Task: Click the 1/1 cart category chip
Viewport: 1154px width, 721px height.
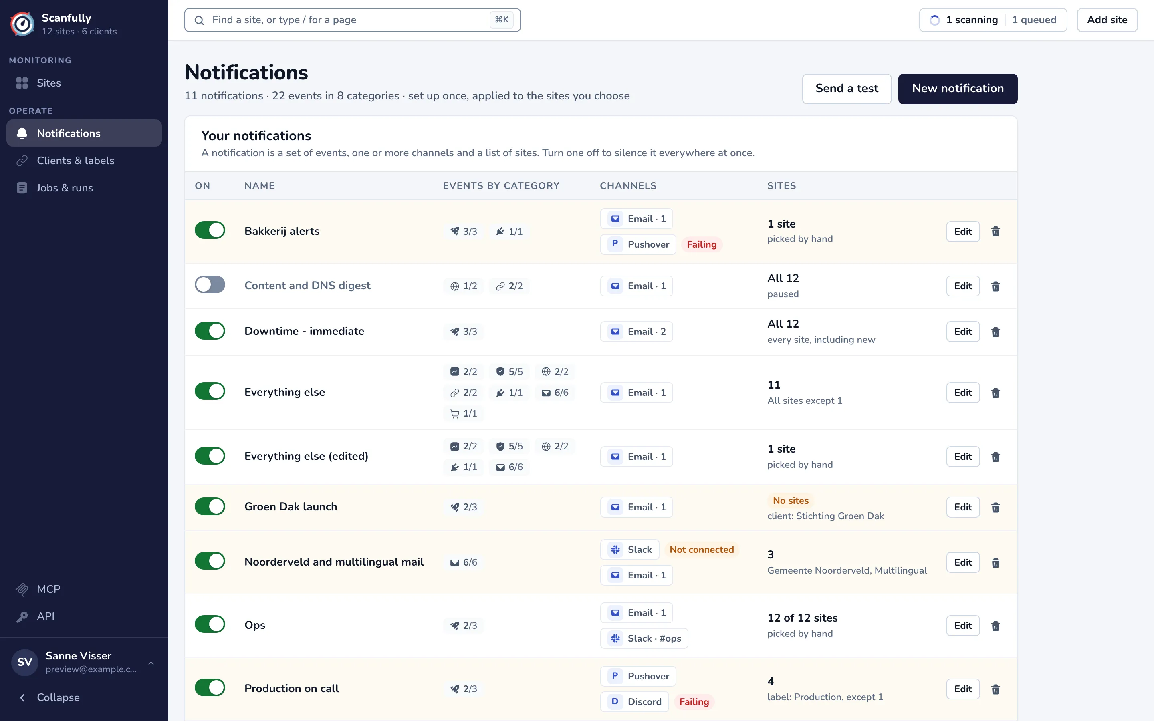Action: pos(463,413)
